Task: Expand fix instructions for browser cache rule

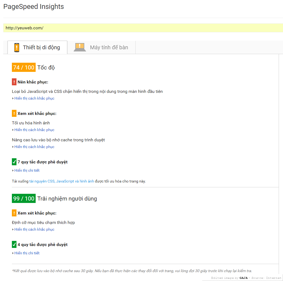Action: [34, 147]
